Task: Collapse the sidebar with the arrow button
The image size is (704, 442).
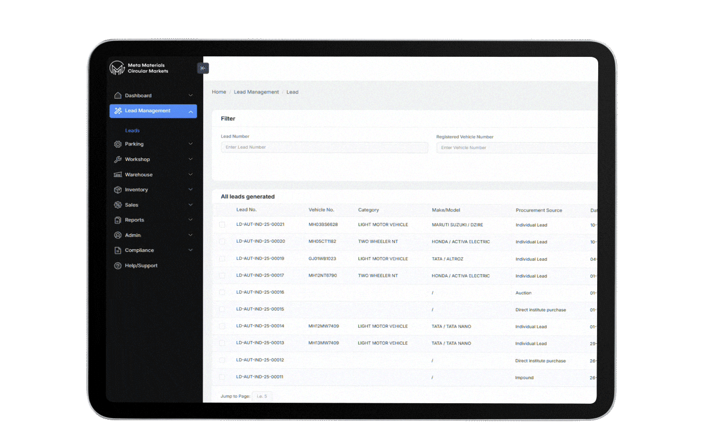Action: pos(203,68)
